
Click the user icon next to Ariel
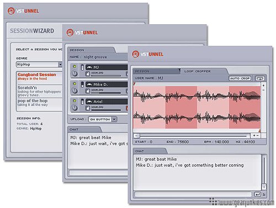89,102
